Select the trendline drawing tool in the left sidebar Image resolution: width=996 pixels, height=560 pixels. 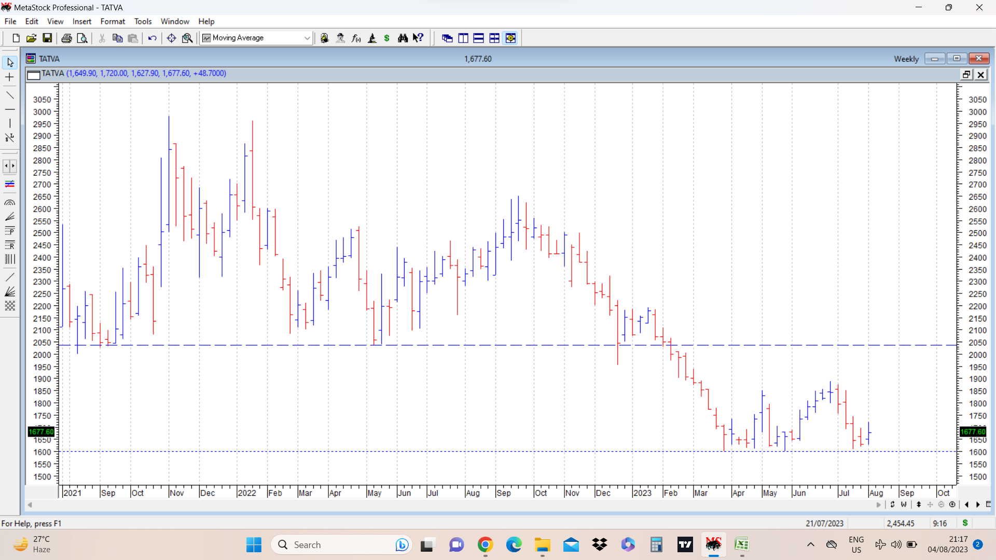tap(10, 95)
